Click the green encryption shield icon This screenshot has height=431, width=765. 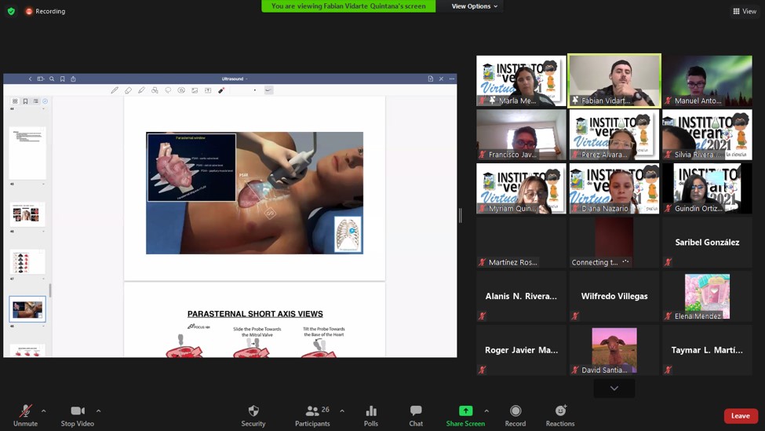coord(11,11)
